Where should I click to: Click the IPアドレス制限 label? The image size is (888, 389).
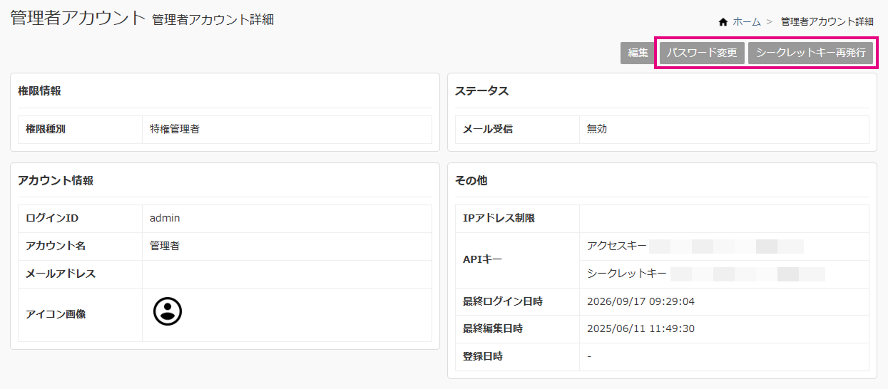coord(499,218)
